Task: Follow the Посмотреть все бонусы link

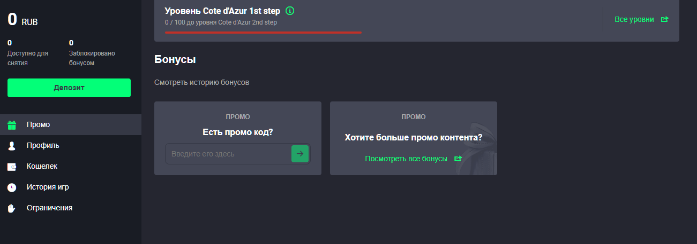Action: 406,159
